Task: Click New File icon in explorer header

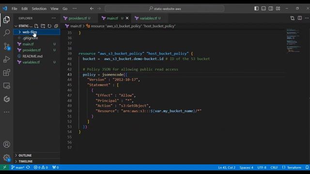Action: (36, 26)
